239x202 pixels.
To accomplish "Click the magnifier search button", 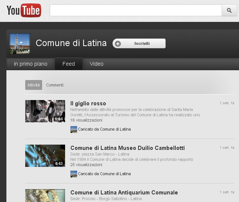I will 229,10.
